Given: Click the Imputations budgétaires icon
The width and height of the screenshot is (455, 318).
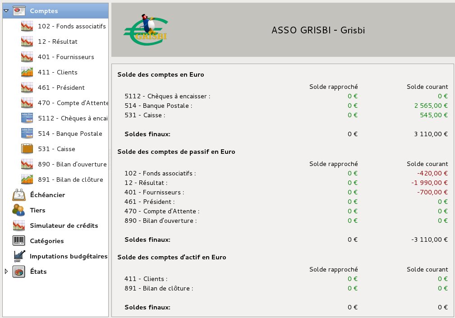Looking at the screenshot, I should [18, 256].
